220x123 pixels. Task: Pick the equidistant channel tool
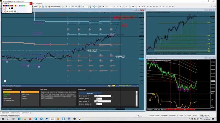click(x=121, y=6)
